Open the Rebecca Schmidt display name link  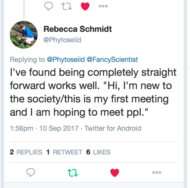[78, 29]
